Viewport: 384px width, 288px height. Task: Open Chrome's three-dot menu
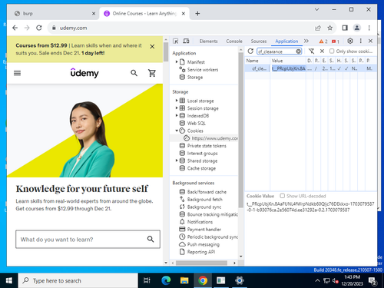click(369, 28)
